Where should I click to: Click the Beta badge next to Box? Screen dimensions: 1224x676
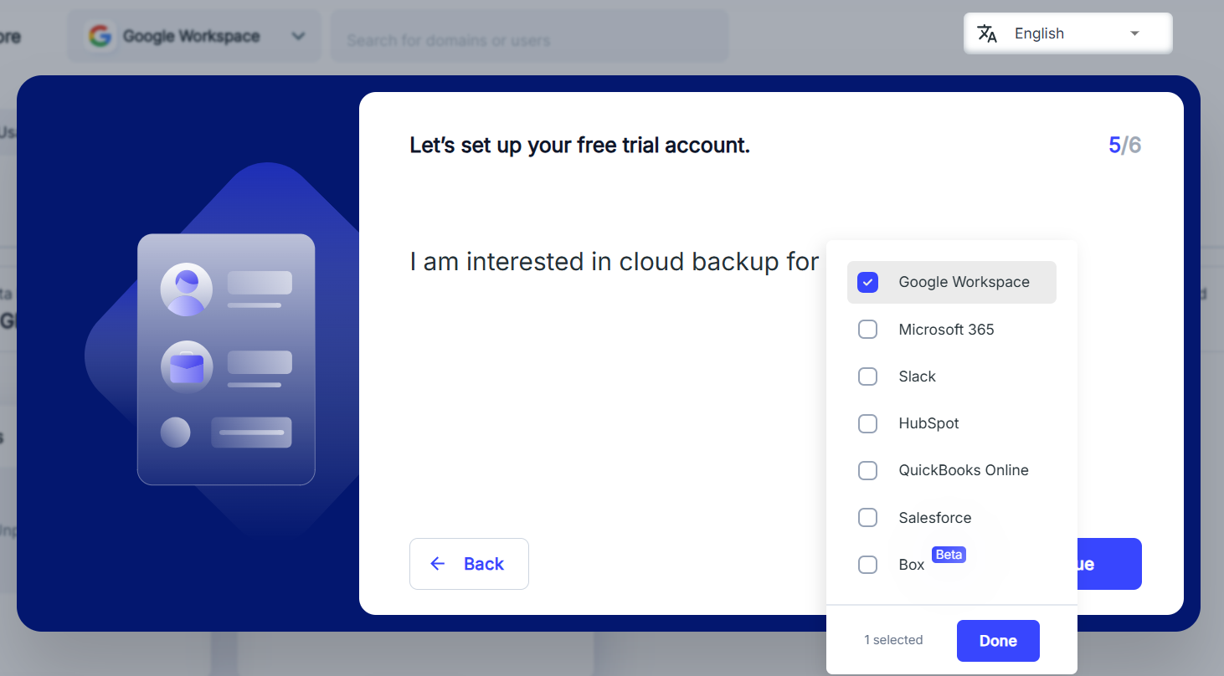tap(949, 555)
